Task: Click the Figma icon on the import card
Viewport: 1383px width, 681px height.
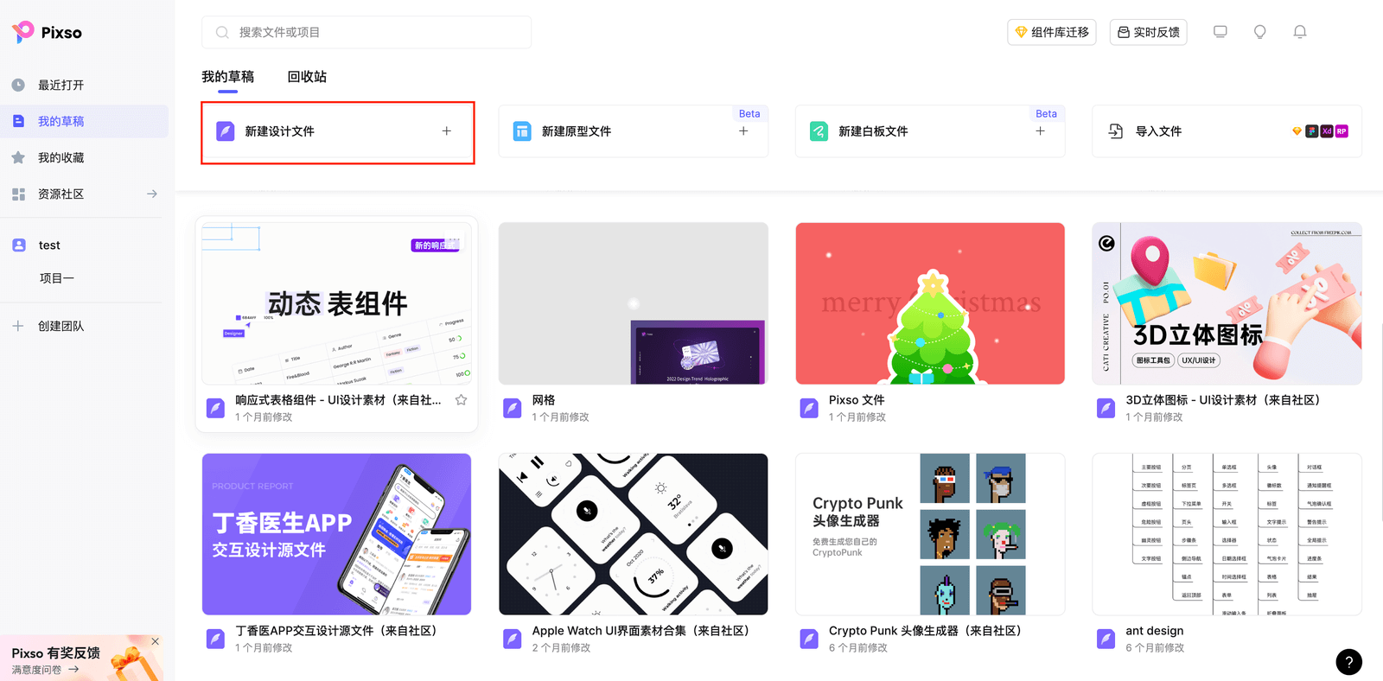Action: tap(1312, 131)
